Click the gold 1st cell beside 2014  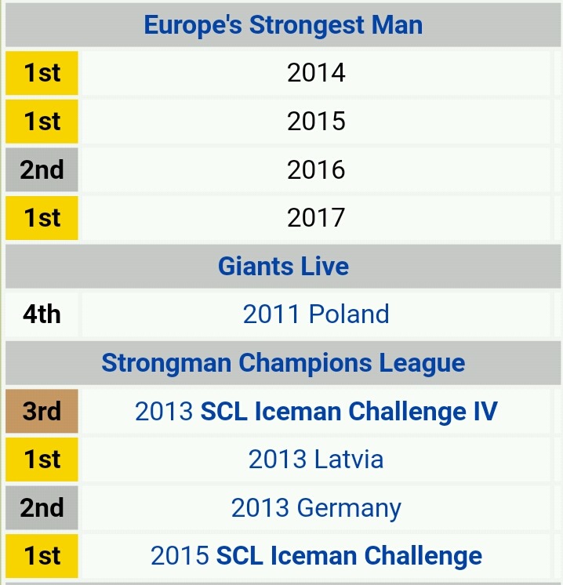[x=42, y=74]
